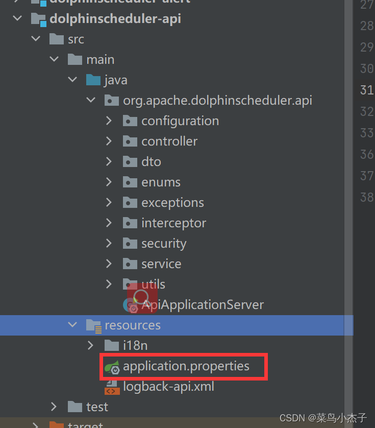Screen dimensions: 375x428
Task: Select the interceptor package label
Action: tap(174, 223)
